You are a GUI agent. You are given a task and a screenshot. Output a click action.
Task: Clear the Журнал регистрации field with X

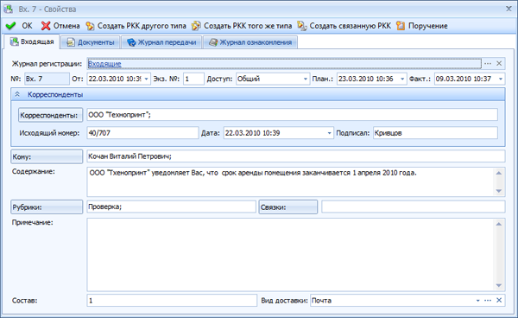[x=499, y=63]
